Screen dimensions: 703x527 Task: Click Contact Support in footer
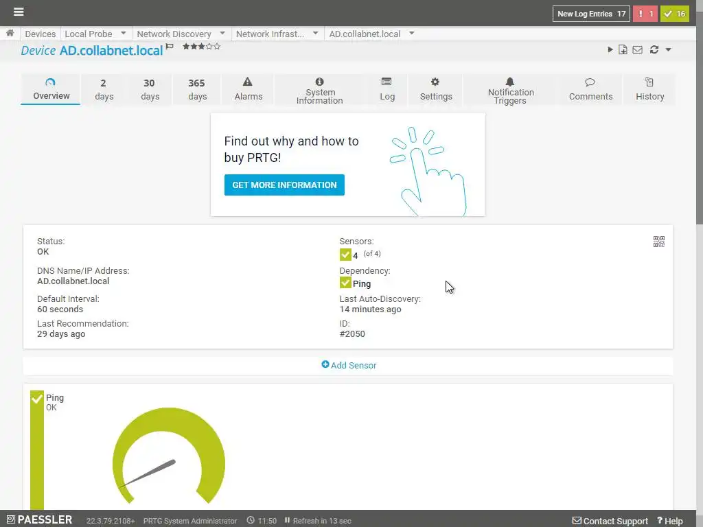(x=610, y=521)
